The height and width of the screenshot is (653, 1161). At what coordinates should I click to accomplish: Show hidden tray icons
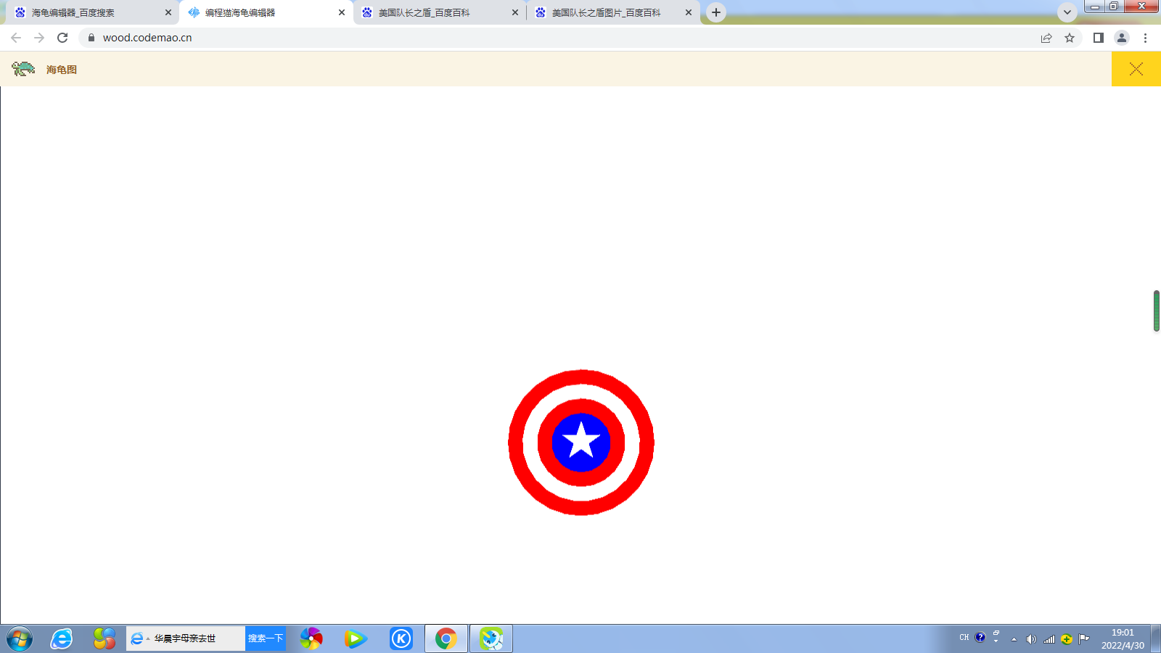point(1014,639)
